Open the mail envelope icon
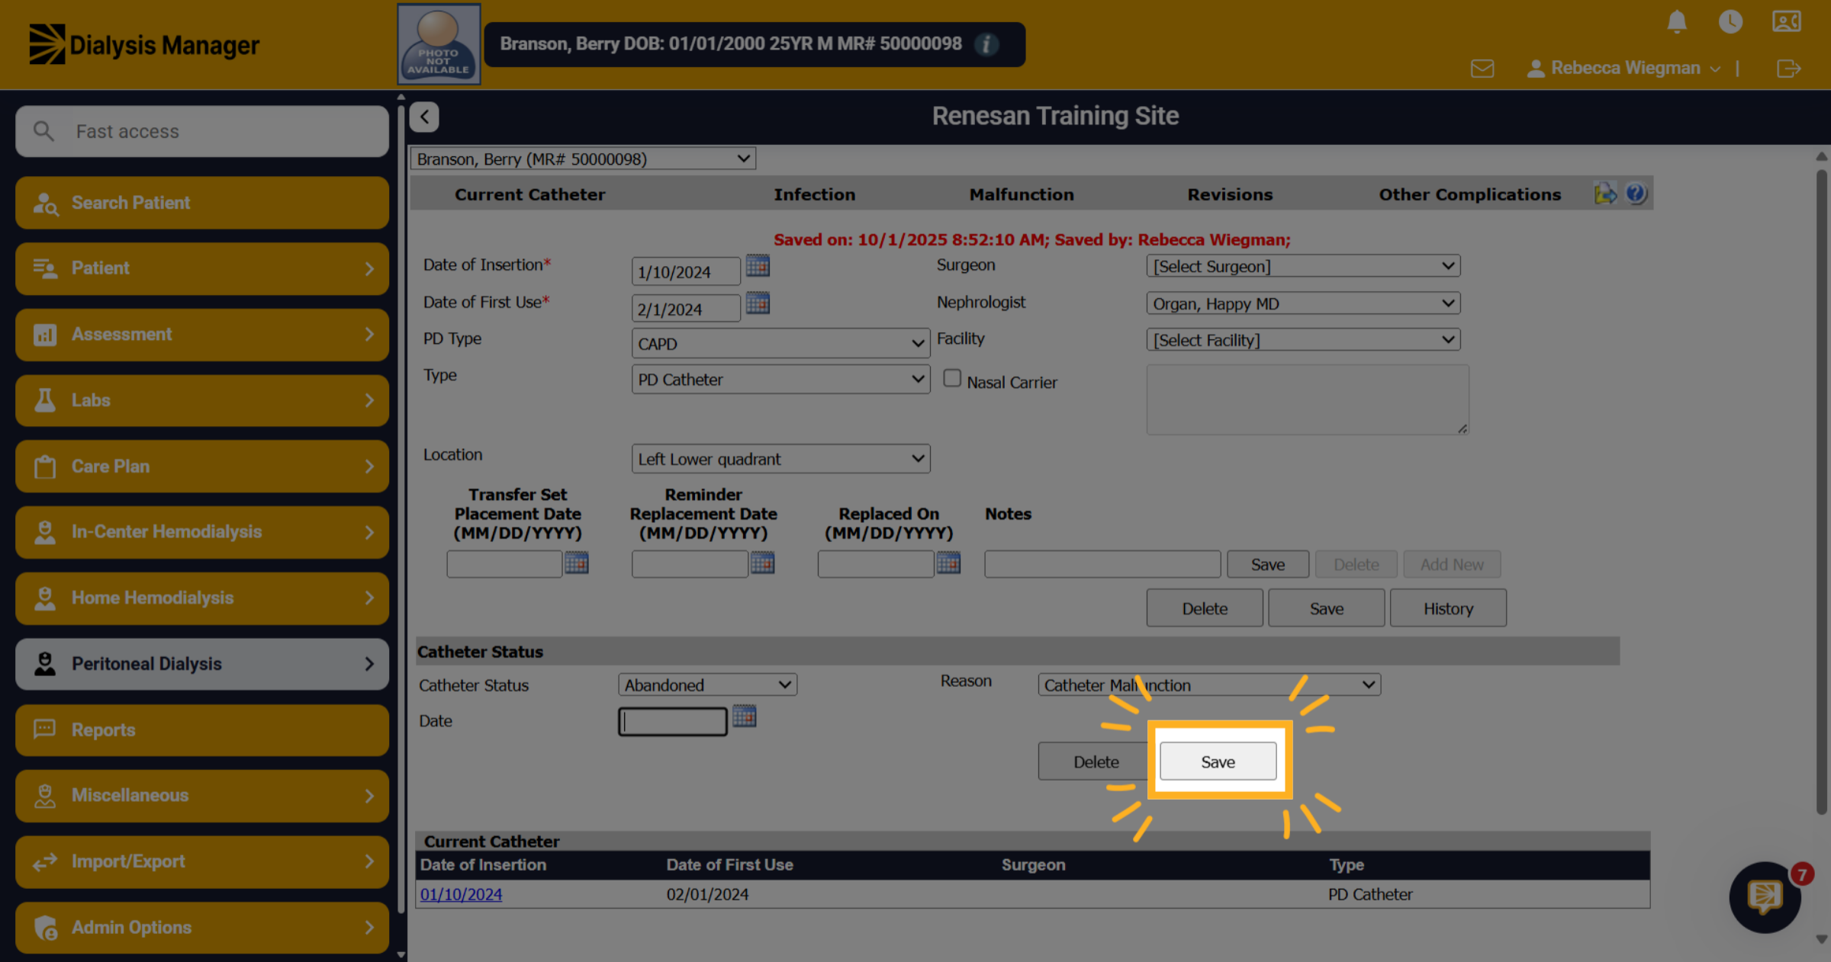 (1482, 69)
